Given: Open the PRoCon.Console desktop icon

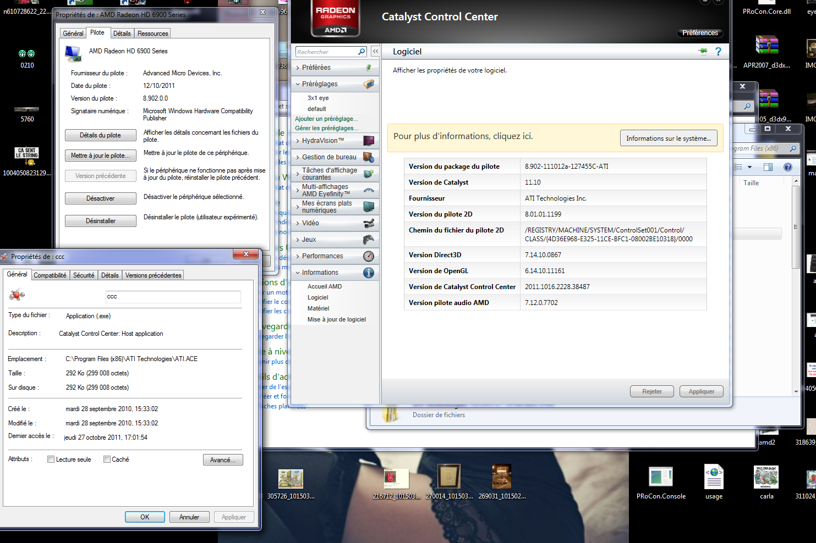Looking at the screenshot, I should tap(661, 478).
